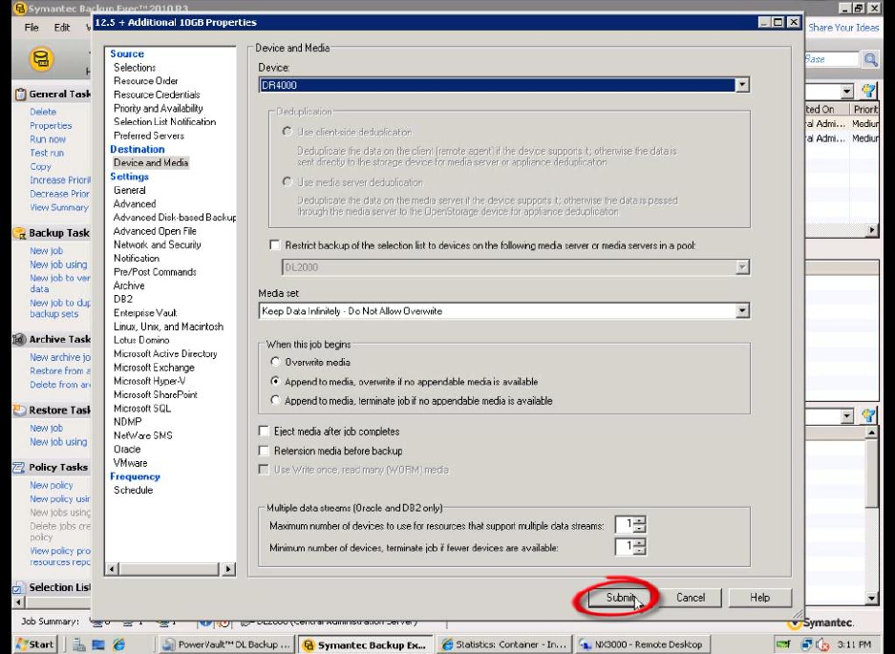Enable Eject media after job completes
The width and height of the screenshot is (895, 654).
264,431
